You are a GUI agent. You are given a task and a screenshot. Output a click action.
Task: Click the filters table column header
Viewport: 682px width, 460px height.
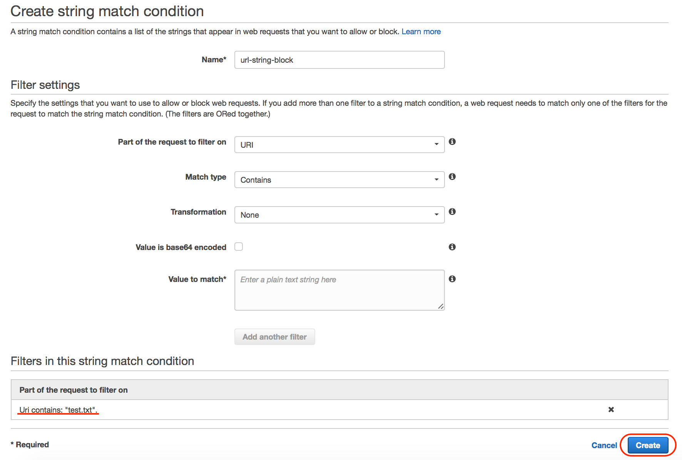coord(74,390)
